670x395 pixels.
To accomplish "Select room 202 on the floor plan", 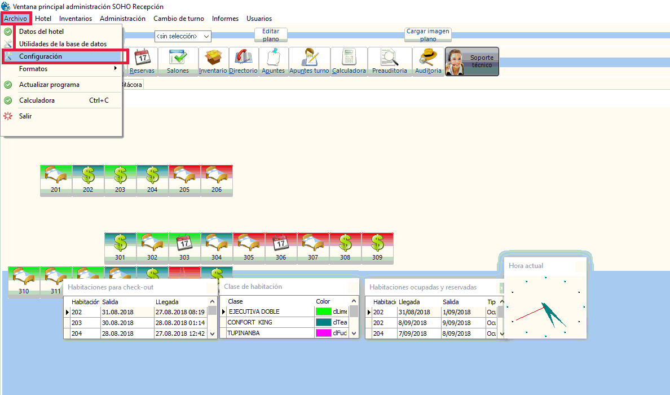I will (88, 180).
